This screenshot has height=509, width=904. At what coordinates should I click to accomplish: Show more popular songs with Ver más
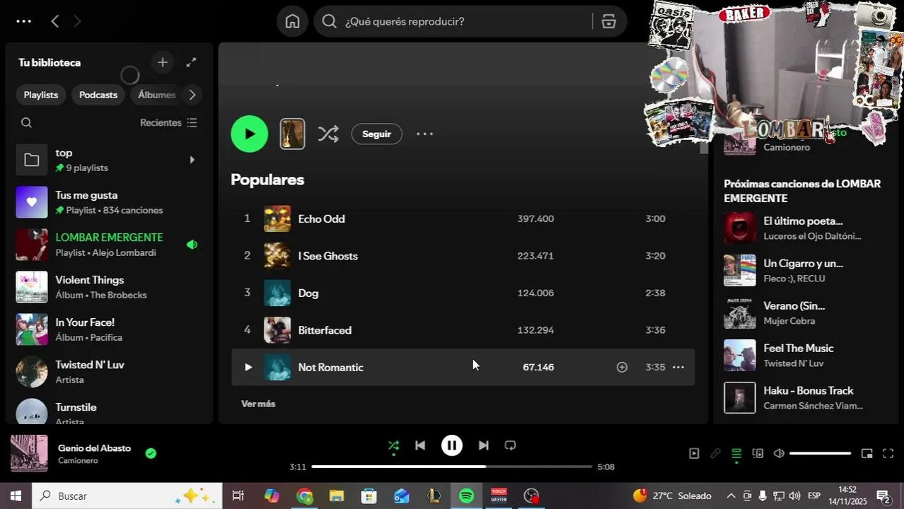pos(258,404)
